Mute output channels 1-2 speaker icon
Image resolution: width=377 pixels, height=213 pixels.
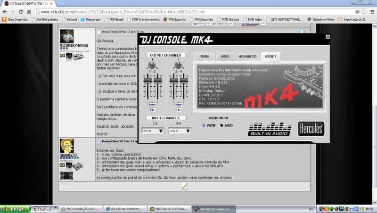click(x=152, y=110)
